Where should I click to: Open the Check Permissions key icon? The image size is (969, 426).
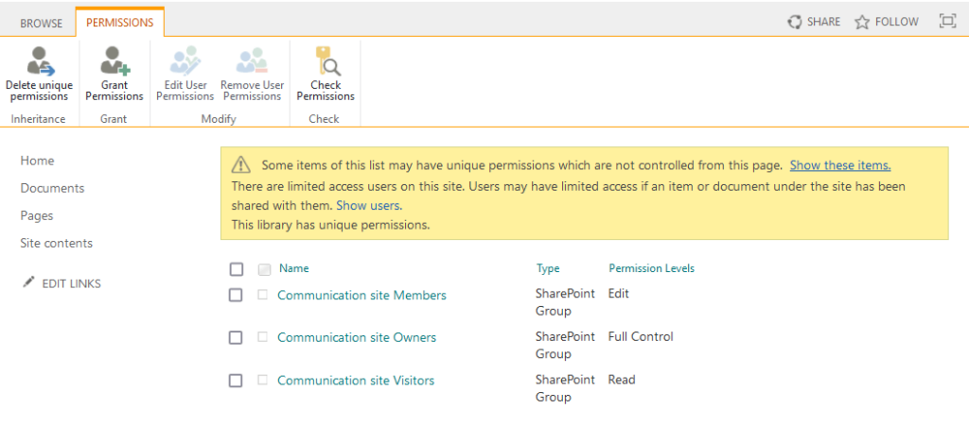[x=326, y=61]
